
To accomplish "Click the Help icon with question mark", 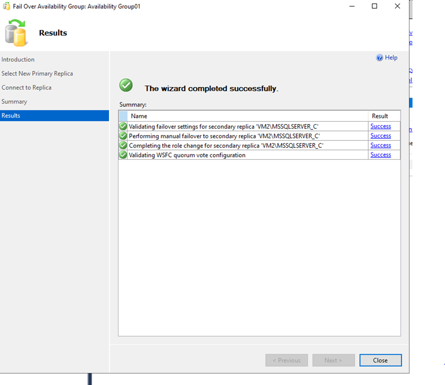I will [379, 58].
